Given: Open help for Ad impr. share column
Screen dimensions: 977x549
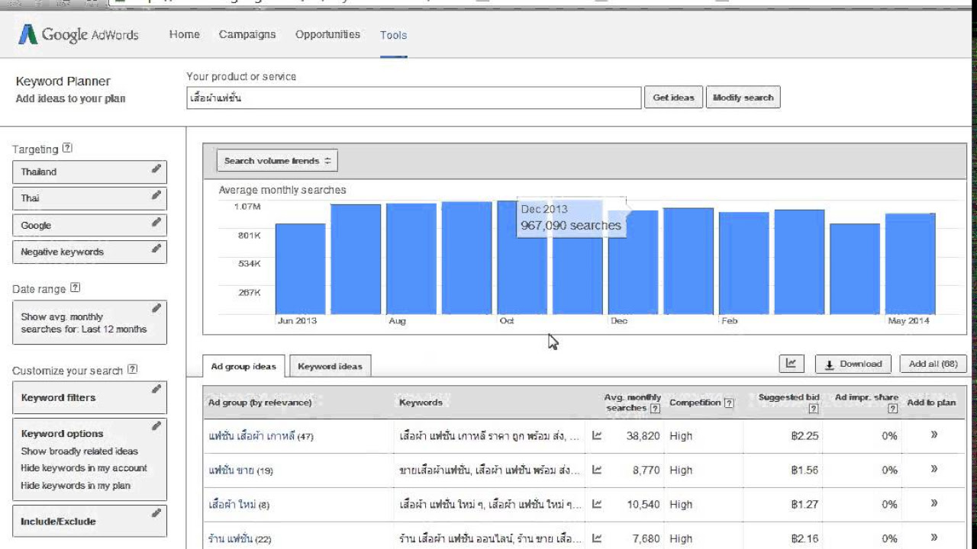Looking at the screenshot, I should (892, 409).
